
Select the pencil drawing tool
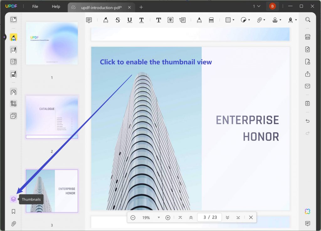(x=199, y=20)
